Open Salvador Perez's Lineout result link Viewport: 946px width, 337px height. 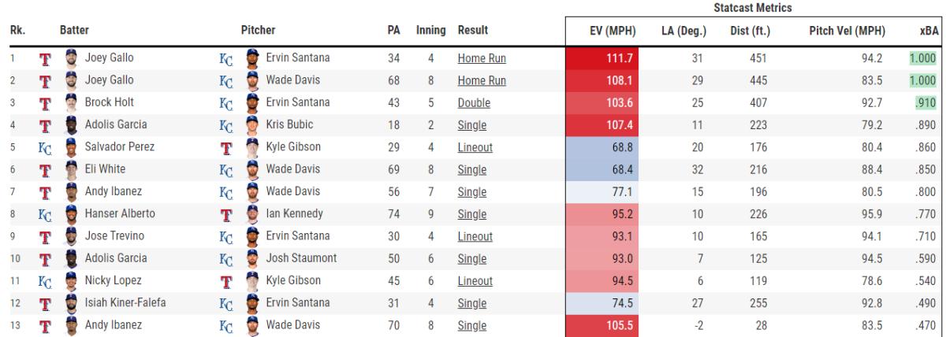pos(475,146)
